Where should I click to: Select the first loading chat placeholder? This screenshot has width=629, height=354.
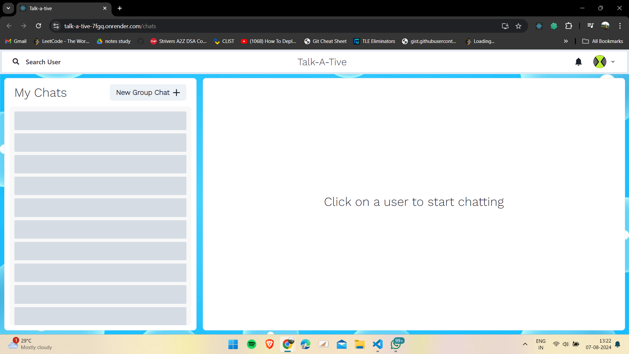tap(100, 121)
